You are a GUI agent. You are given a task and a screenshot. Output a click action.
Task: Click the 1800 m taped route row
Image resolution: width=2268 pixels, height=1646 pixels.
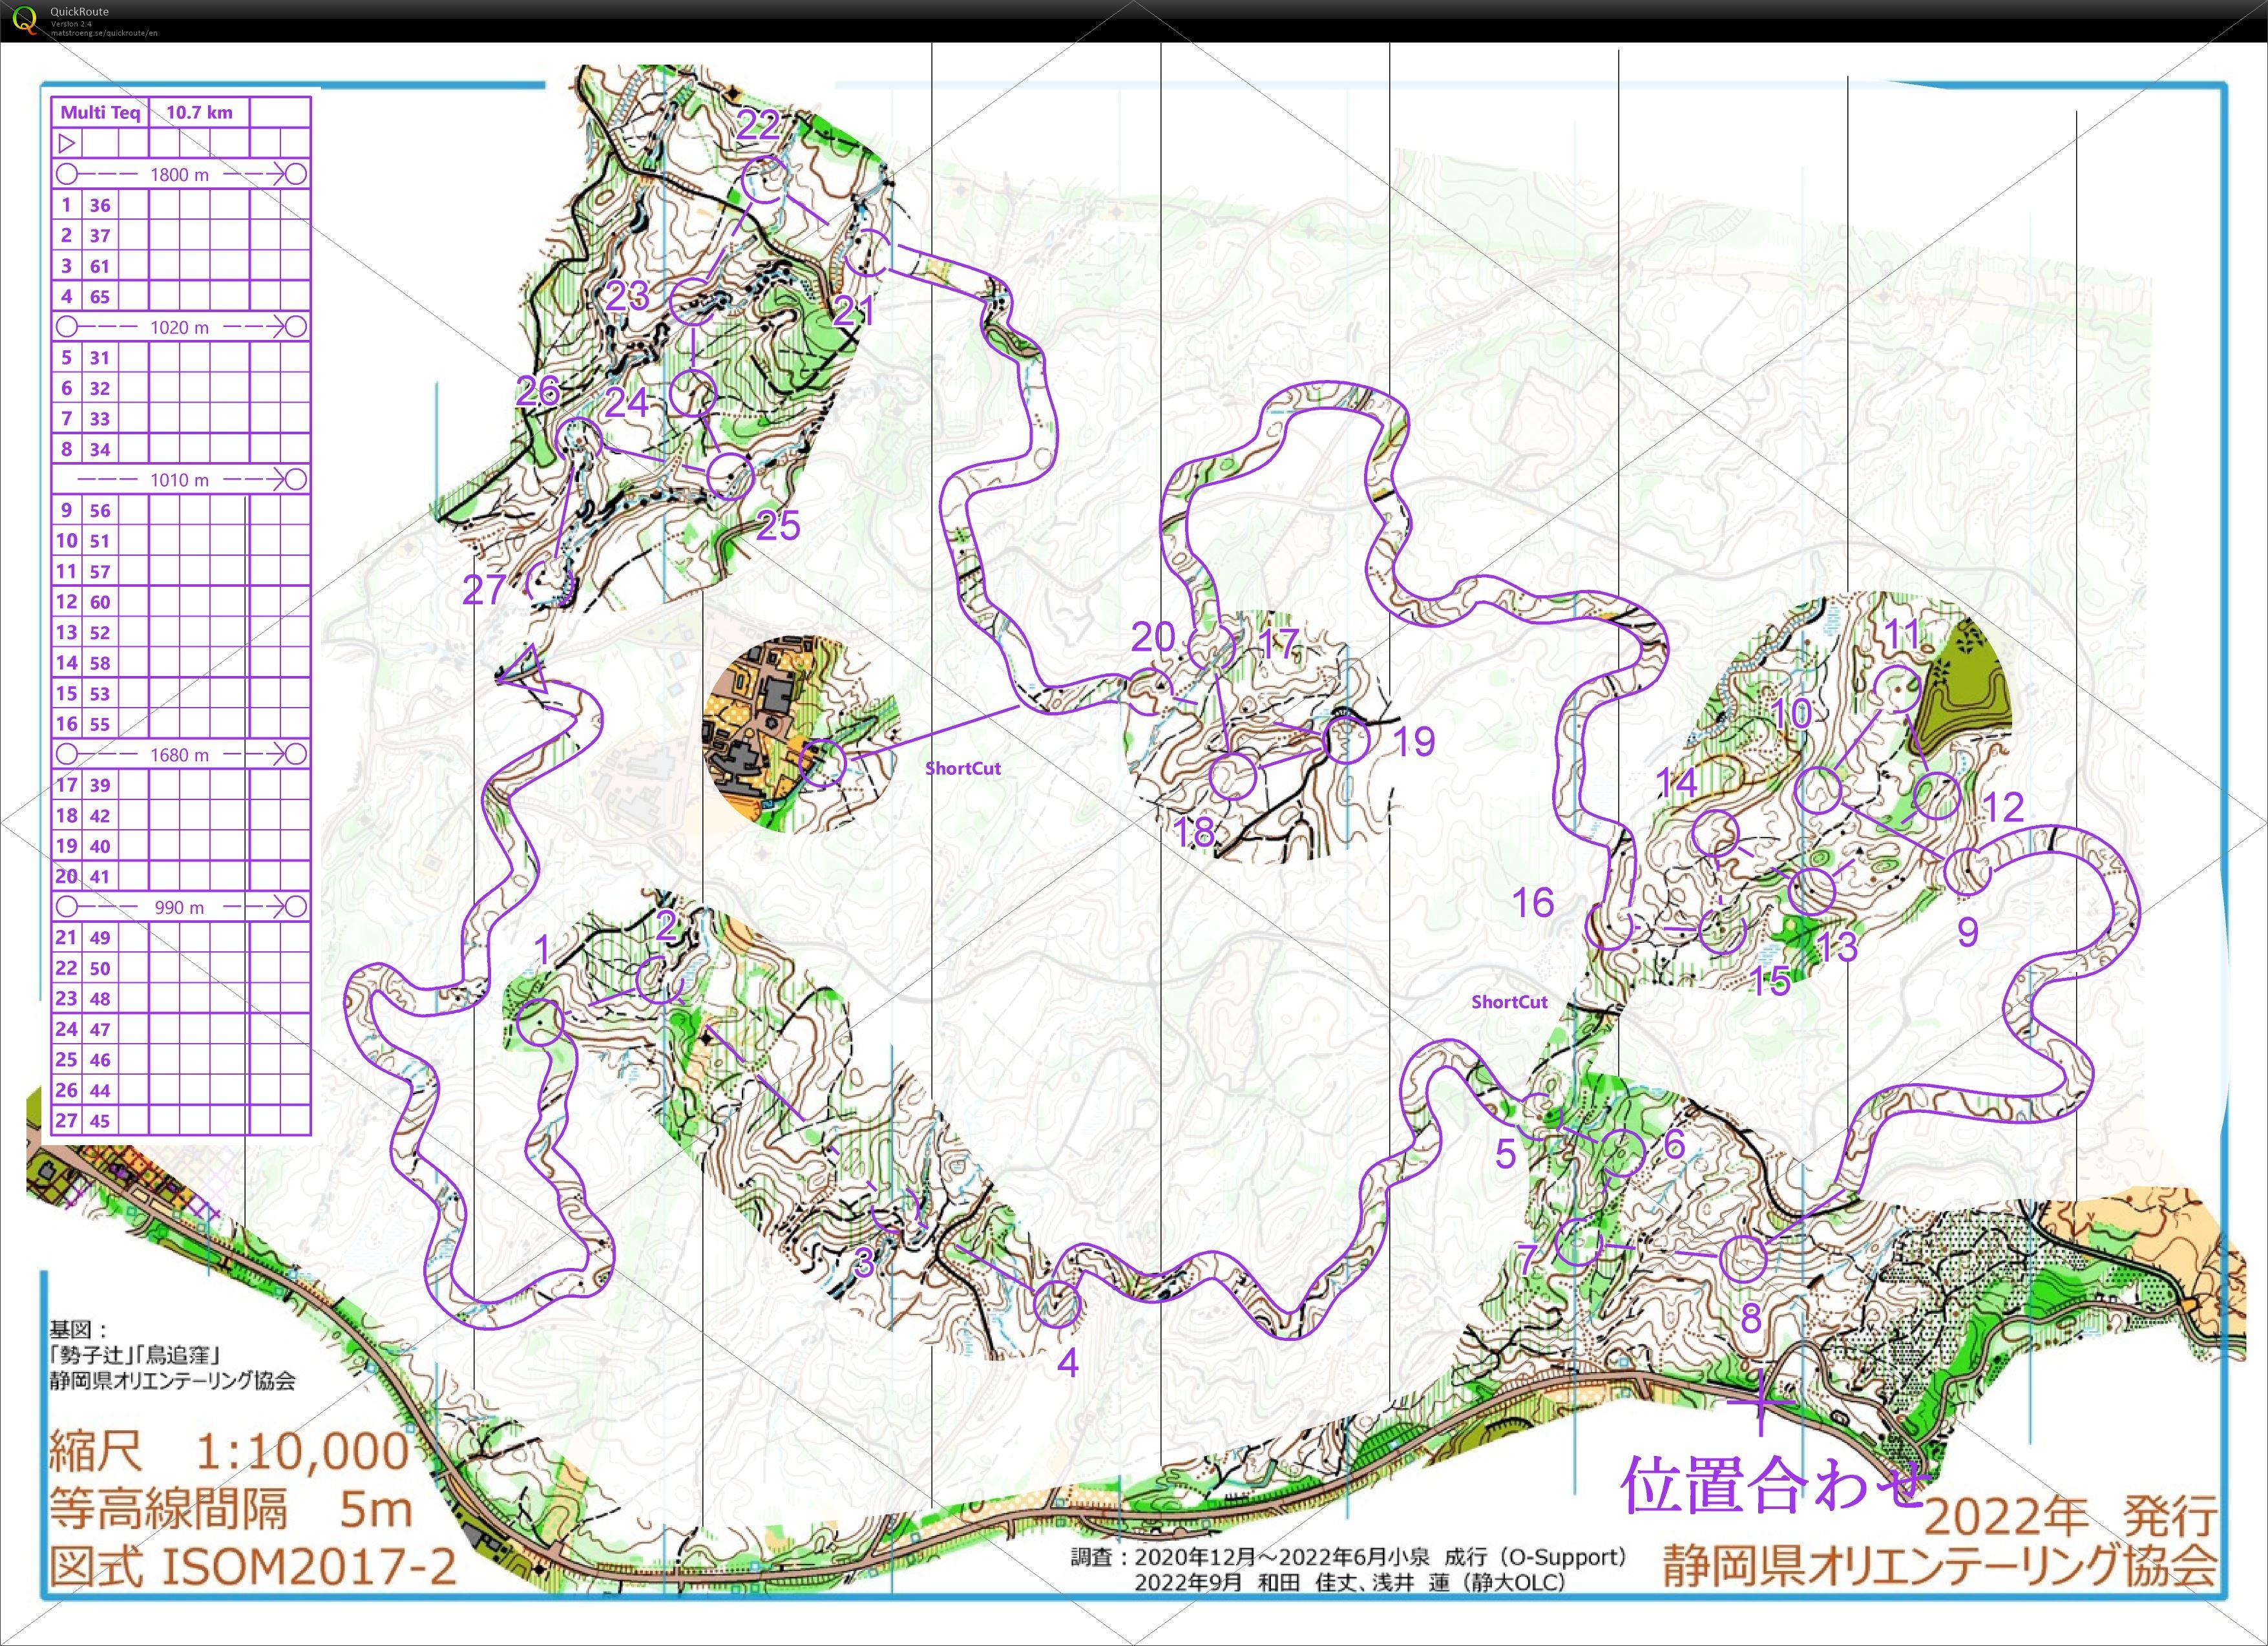[180, 174]
